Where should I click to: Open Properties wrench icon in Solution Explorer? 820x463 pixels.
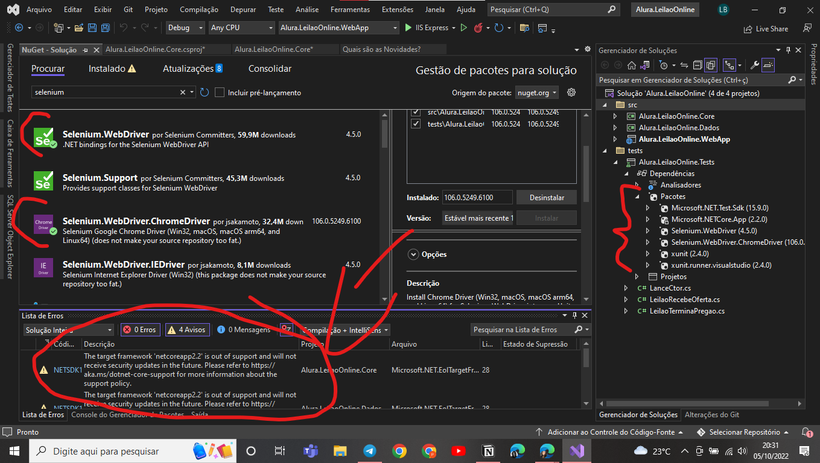click(x=754, y=65)
